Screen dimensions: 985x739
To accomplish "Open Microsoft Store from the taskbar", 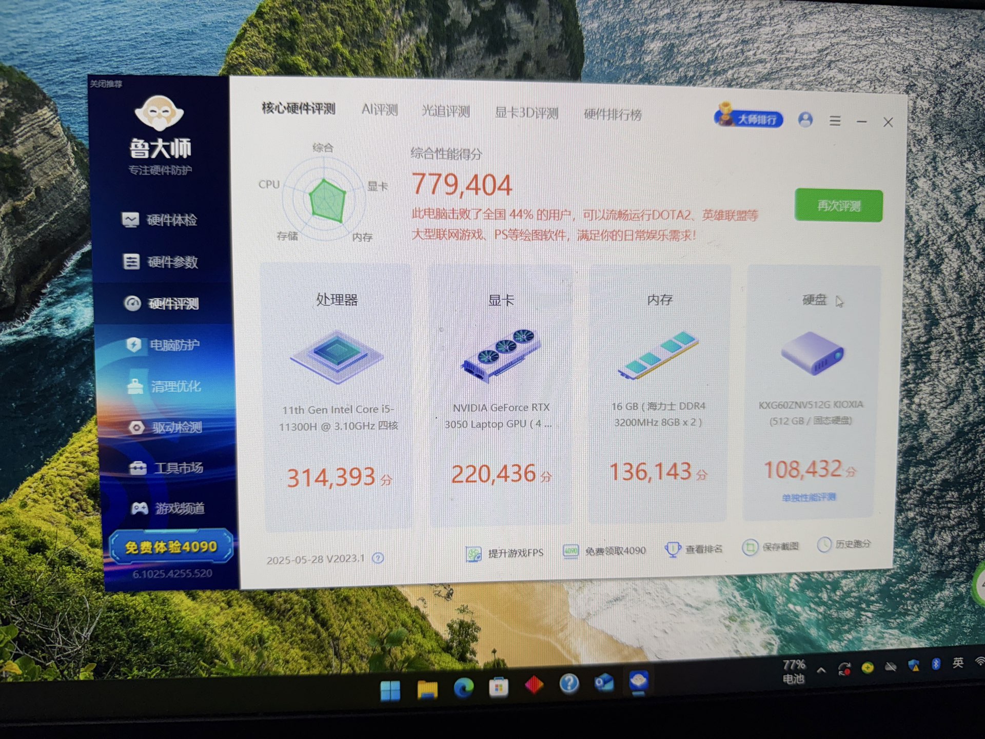I will [x=499, y=687].
